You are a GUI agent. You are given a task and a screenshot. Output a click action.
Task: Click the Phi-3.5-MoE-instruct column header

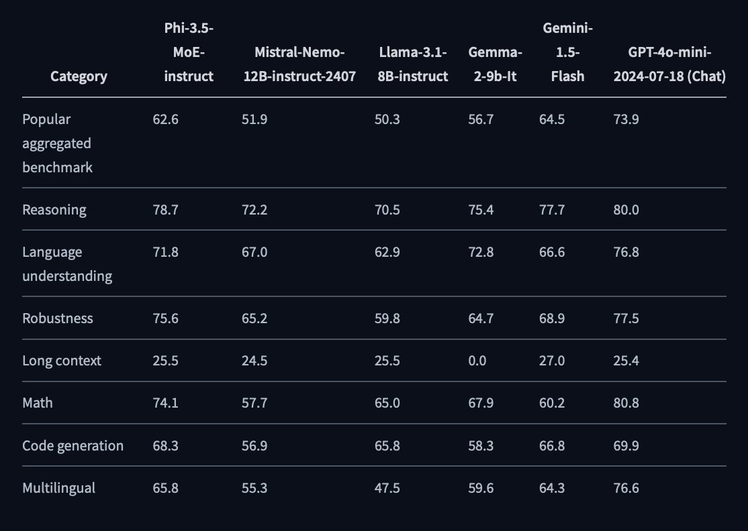click(189, 52)
